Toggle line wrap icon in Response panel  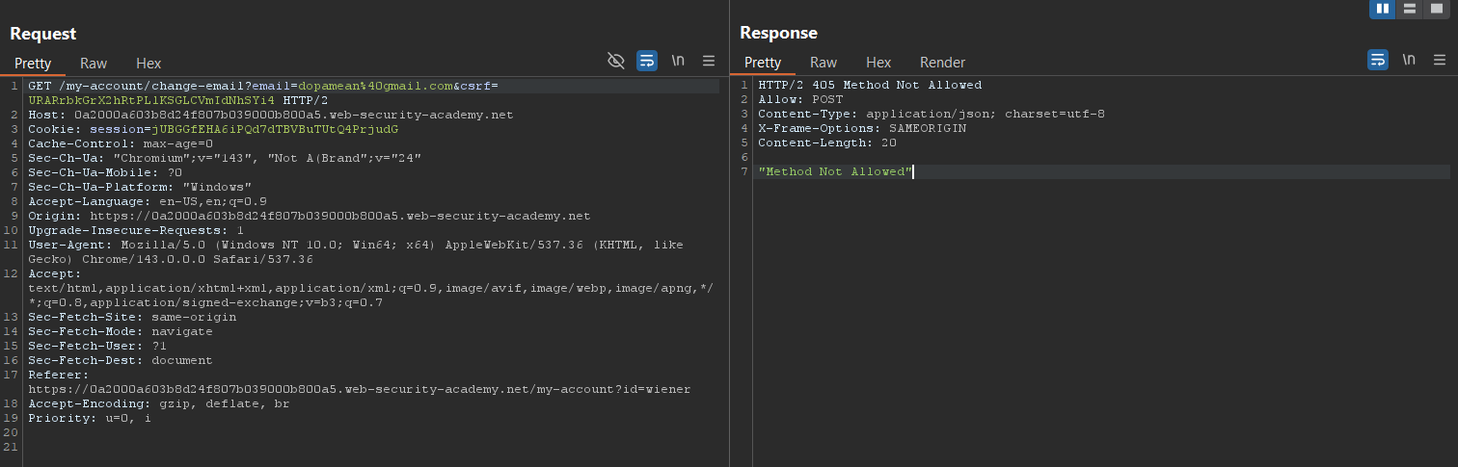pos(1378,60)
